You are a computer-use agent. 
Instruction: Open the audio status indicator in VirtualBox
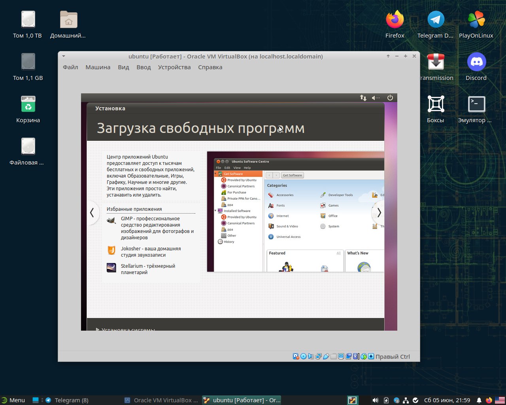[311, 356]
